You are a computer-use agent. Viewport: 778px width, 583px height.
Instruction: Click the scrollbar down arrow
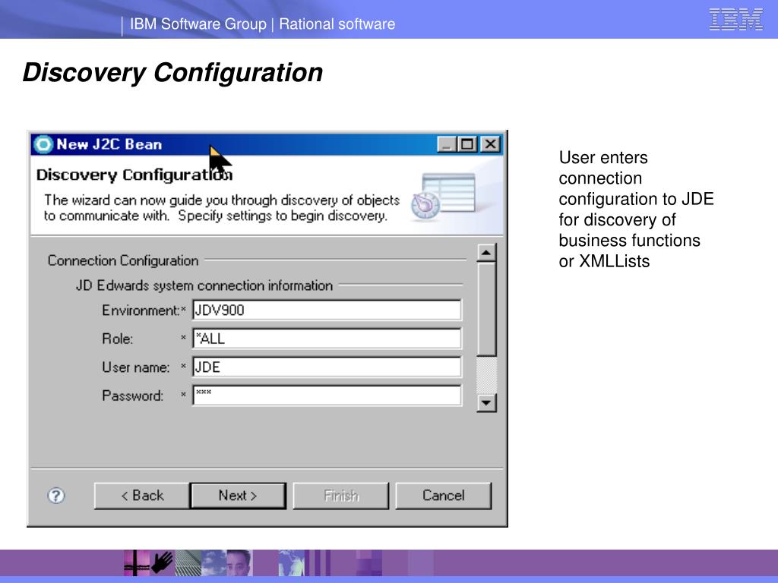486,402
